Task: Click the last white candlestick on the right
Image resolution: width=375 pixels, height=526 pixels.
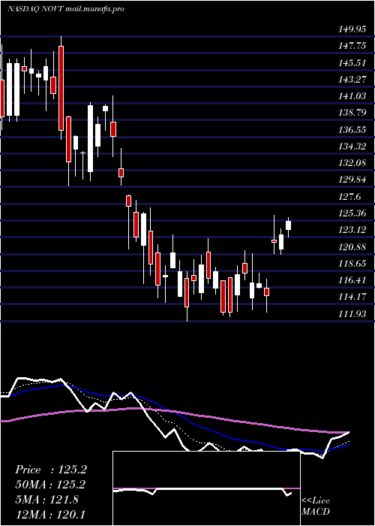Action: (x=288, y=225)
